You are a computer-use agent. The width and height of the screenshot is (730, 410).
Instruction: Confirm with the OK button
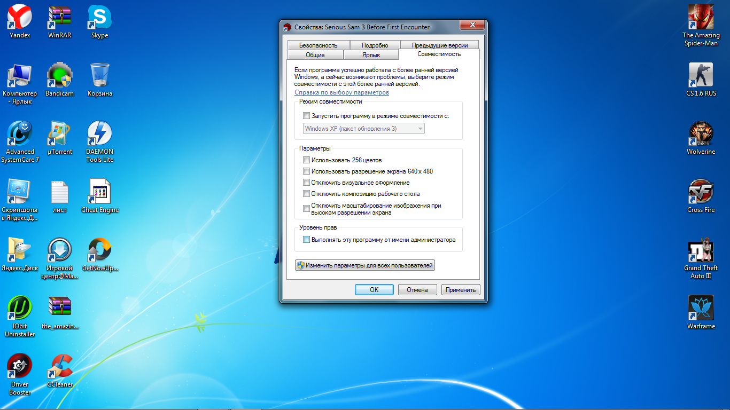374,290
